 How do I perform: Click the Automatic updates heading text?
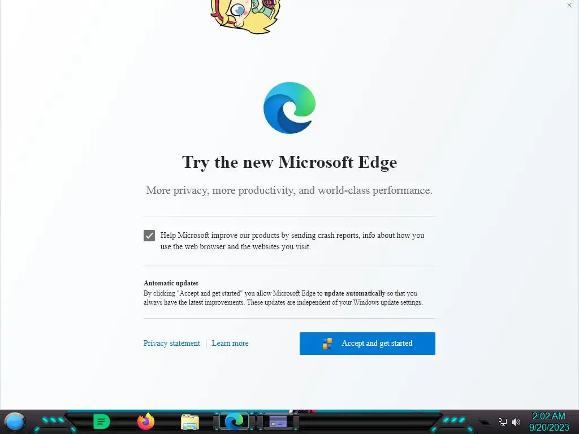point(171,283)
